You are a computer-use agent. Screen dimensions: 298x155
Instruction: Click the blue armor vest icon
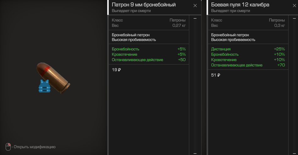pos(44,86)
